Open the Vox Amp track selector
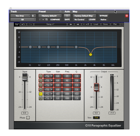 (21, 16)
